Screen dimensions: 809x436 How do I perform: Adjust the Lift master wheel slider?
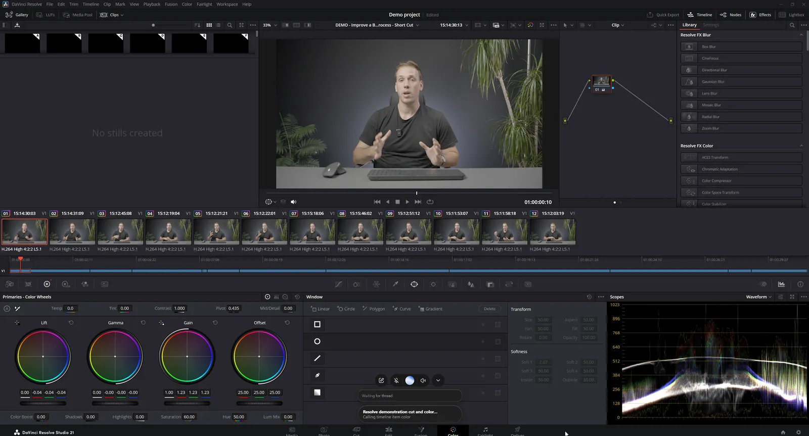pyautogui.click(x=43, y=403)
